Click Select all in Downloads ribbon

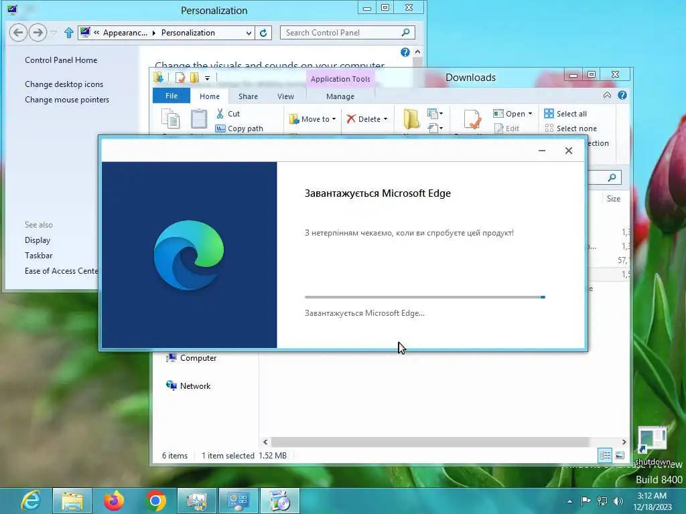pos(565,114)
